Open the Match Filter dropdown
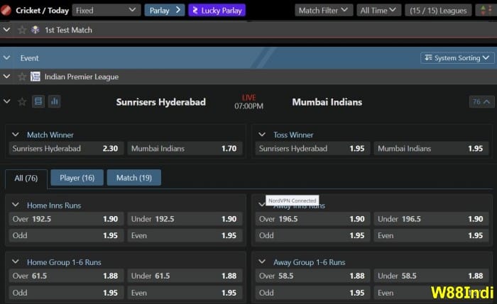This screenshot has height=304, width=497. (x=324, y=11)
